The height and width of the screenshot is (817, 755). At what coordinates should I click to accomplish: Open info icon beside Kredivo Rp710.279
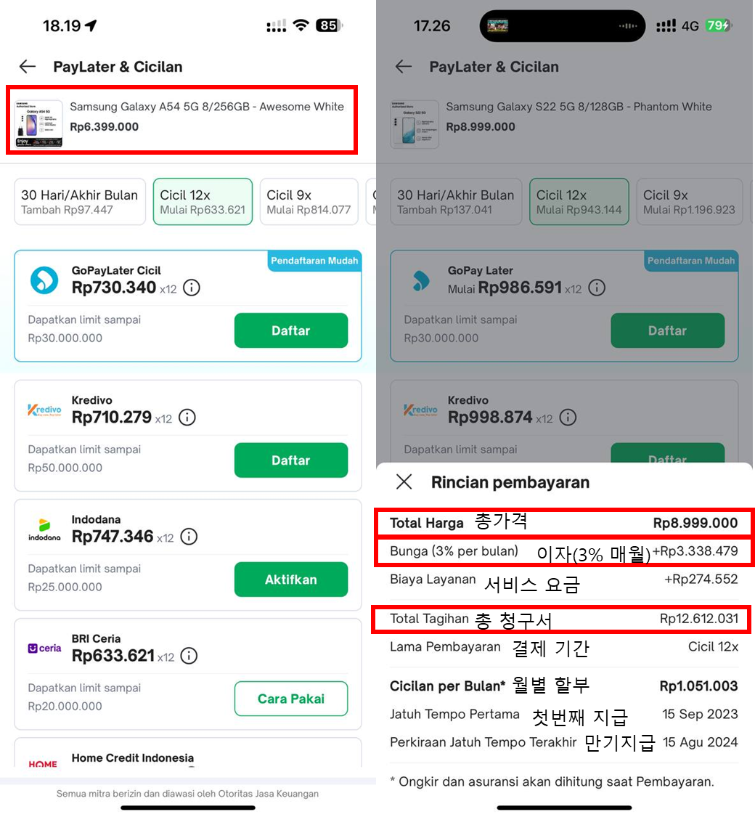coord(187,418)
